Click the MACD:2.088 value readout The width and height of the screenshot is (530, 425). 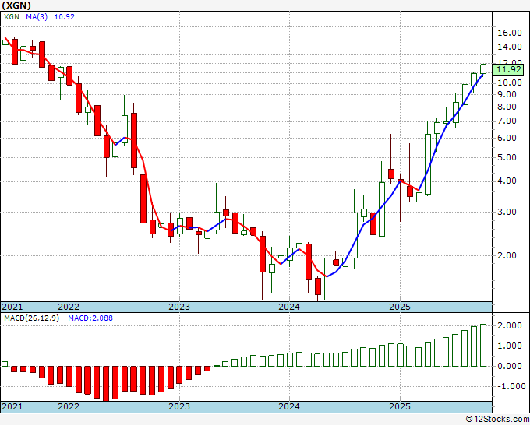pos(90,318)
